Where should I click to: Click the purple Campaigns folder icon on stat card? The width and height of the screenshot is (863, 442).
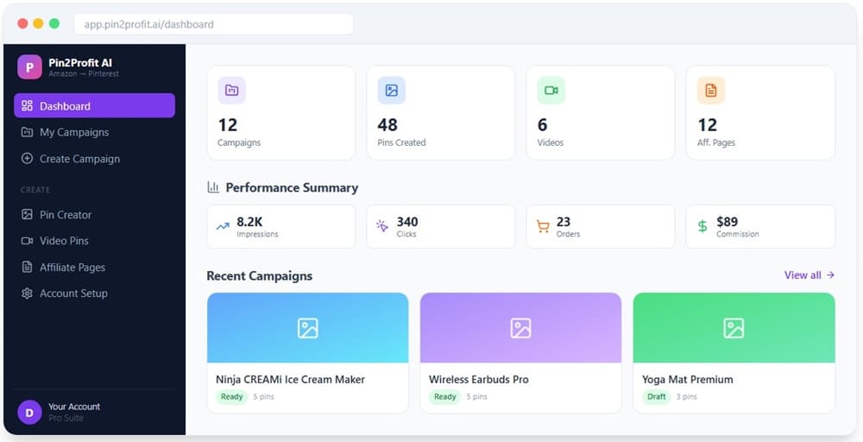coord(231,91)
